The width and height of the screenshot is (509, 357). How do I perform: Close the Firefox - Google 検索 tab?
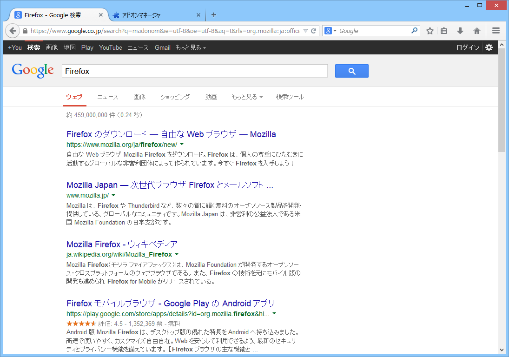(100, 15)
